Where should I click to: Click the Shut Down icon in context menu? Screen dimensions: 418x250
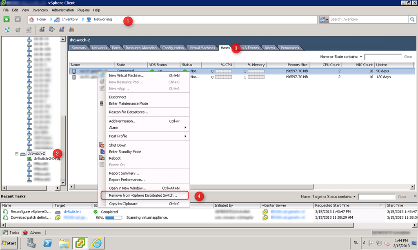tap(102, 145)
